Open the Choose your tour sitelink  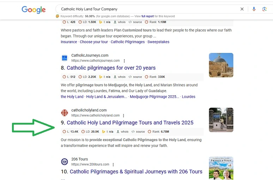94,42
